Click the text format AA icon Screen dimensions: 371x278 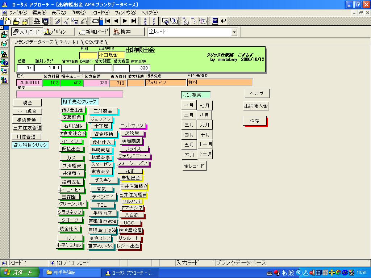point(75,21)
